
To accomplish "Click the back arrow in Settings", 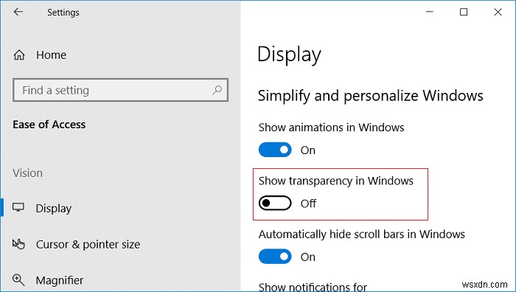I will 18,13.
